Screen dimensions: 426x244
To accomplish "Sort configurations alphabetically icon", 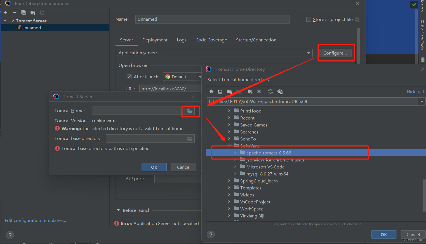I will tap(42, 13).
